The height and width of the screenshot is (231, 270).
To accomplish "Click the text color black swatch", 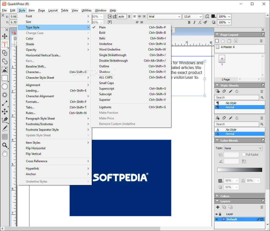I will (x=213, y=16).
